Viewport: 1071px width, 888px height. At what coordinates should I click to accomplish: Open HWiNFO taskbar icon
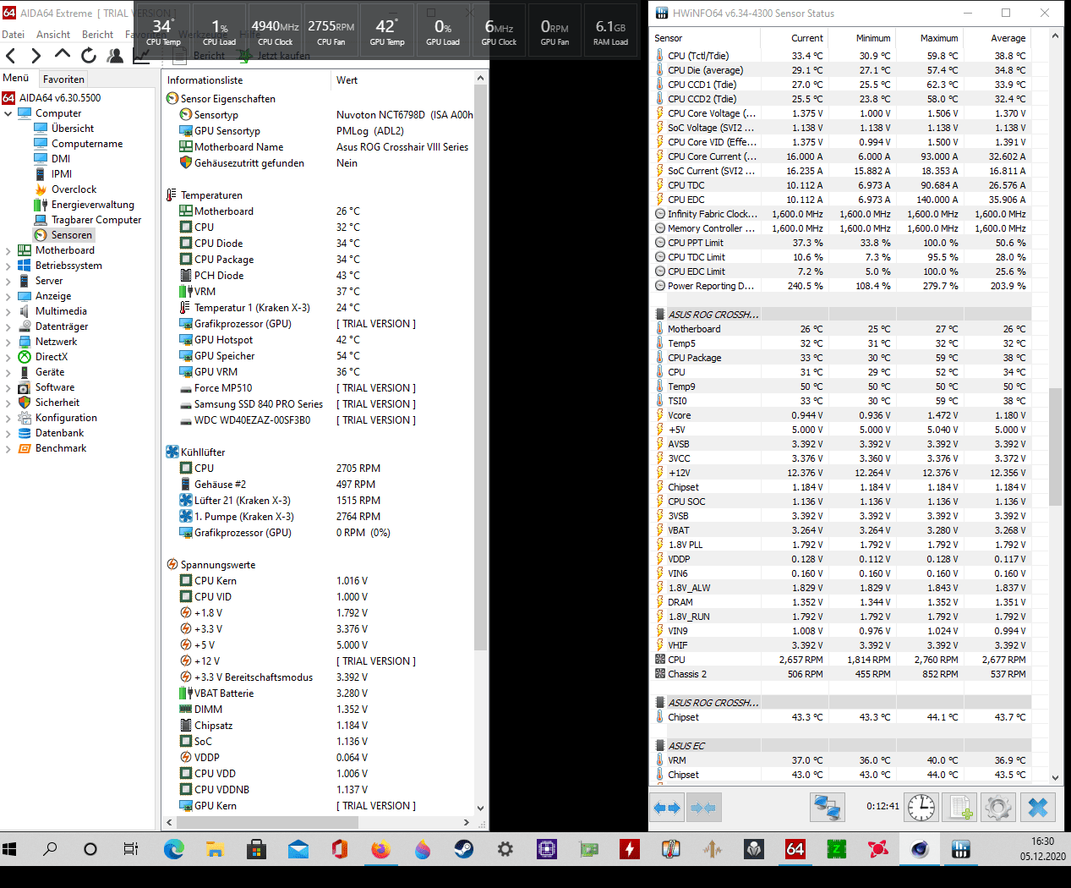click(x=961, y=849)
